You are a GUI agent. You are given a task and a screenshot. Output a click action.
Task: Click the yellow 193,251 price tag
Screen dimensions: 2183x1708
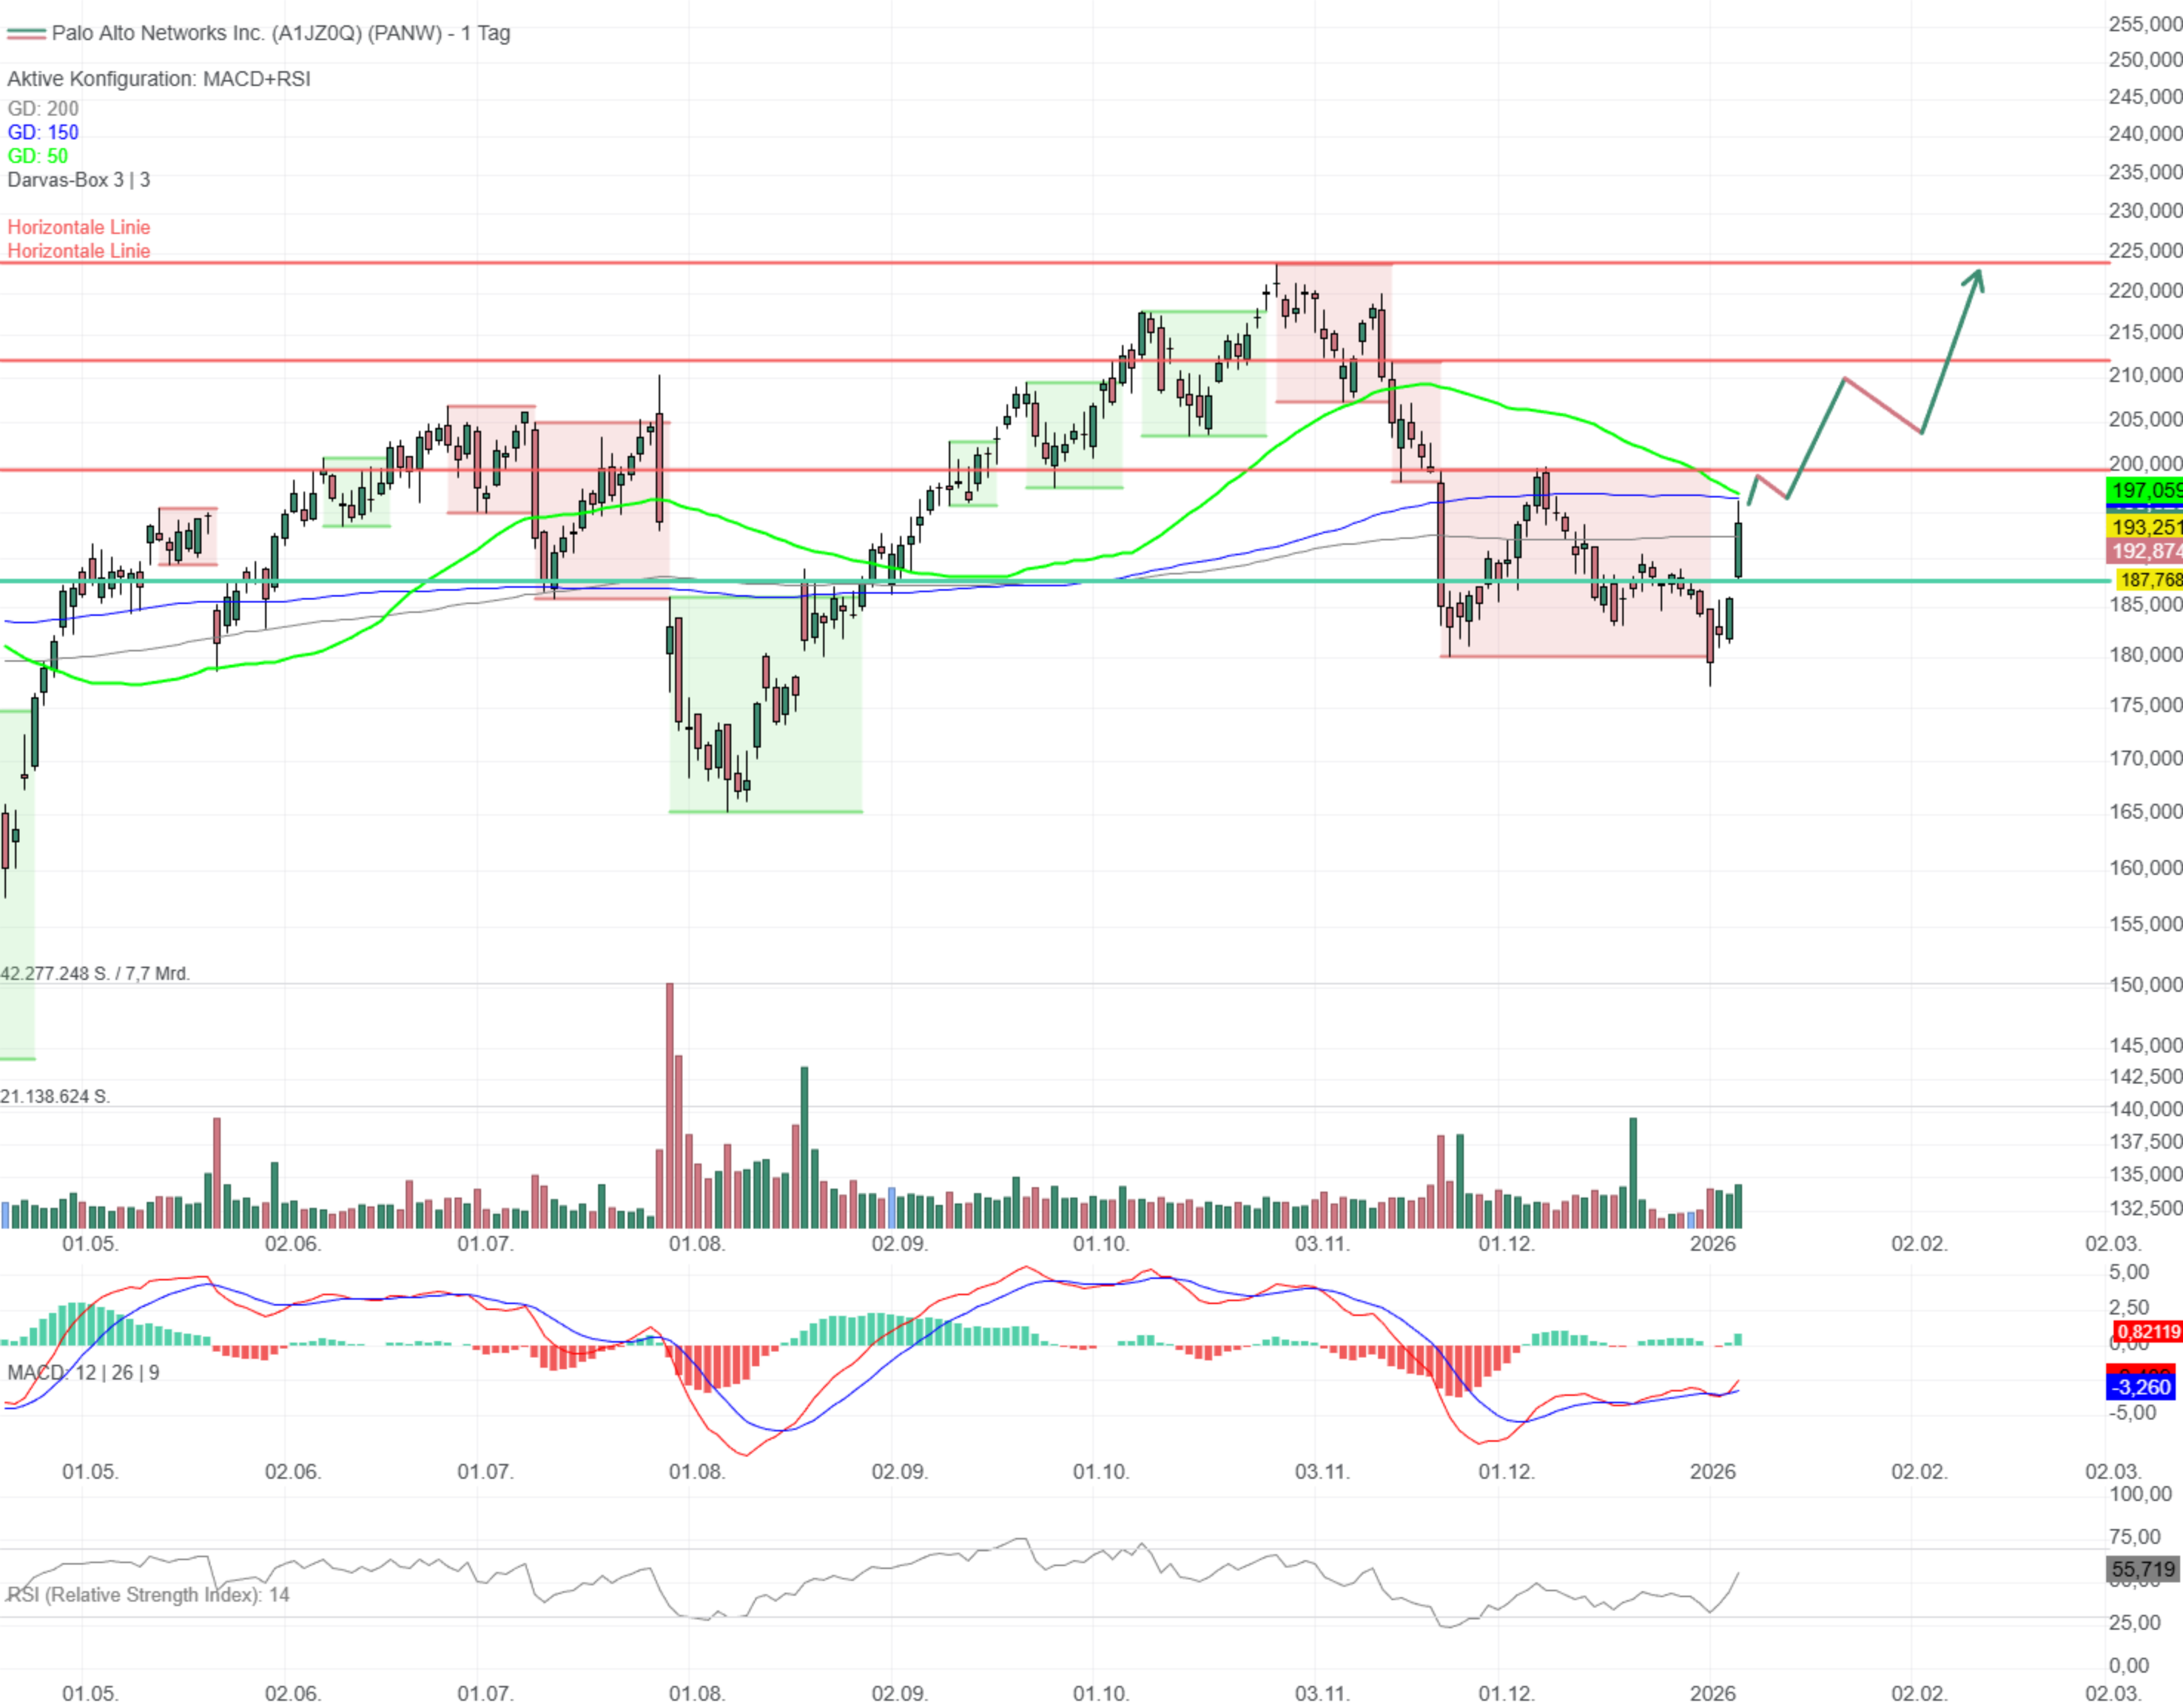click(2144, 527)
